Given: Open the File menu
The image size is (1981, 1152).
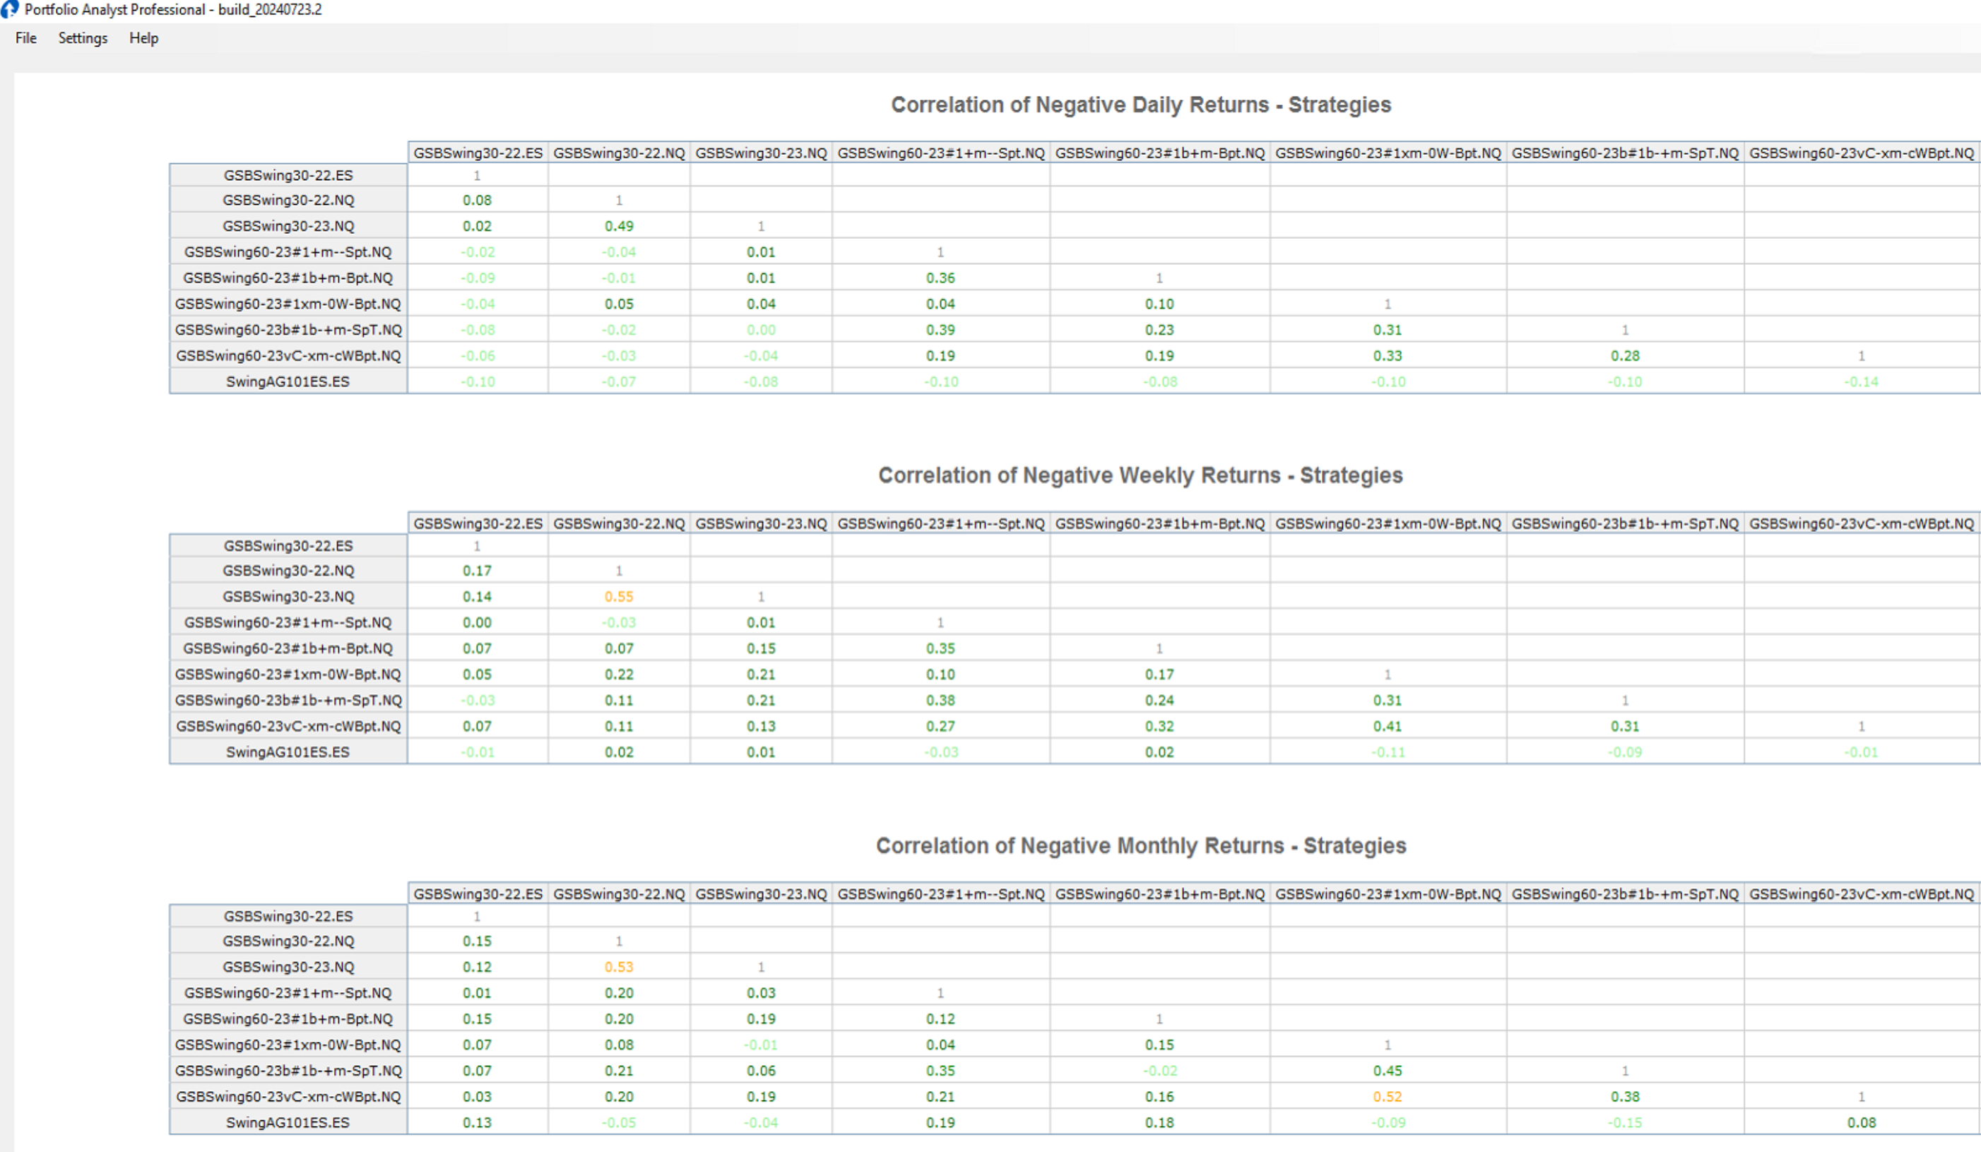Looking at the screenshot, I should (x=26, y=37).
